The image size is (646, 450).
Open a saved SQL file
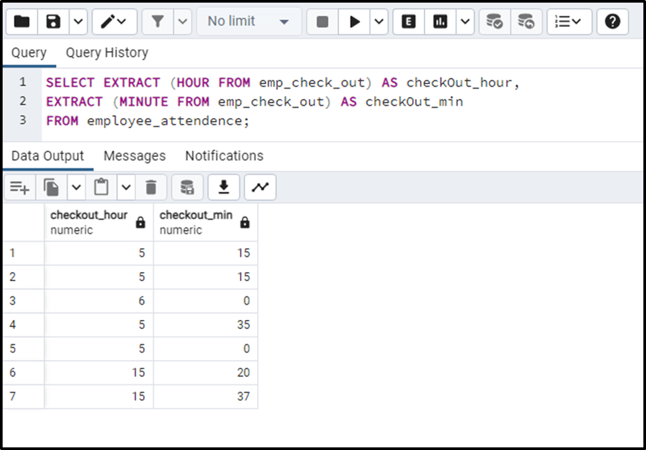pyautogui.click(x=22, y=21)
